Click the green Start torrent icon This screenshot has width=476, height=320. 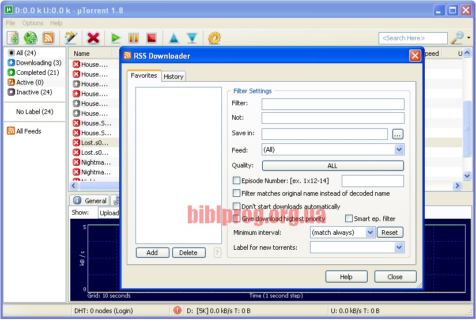[x=116, y=38]
